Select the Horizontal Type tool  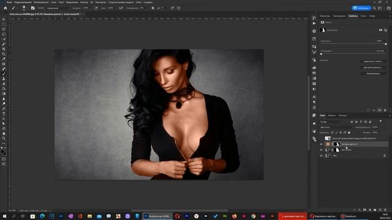tap(4, 114)
